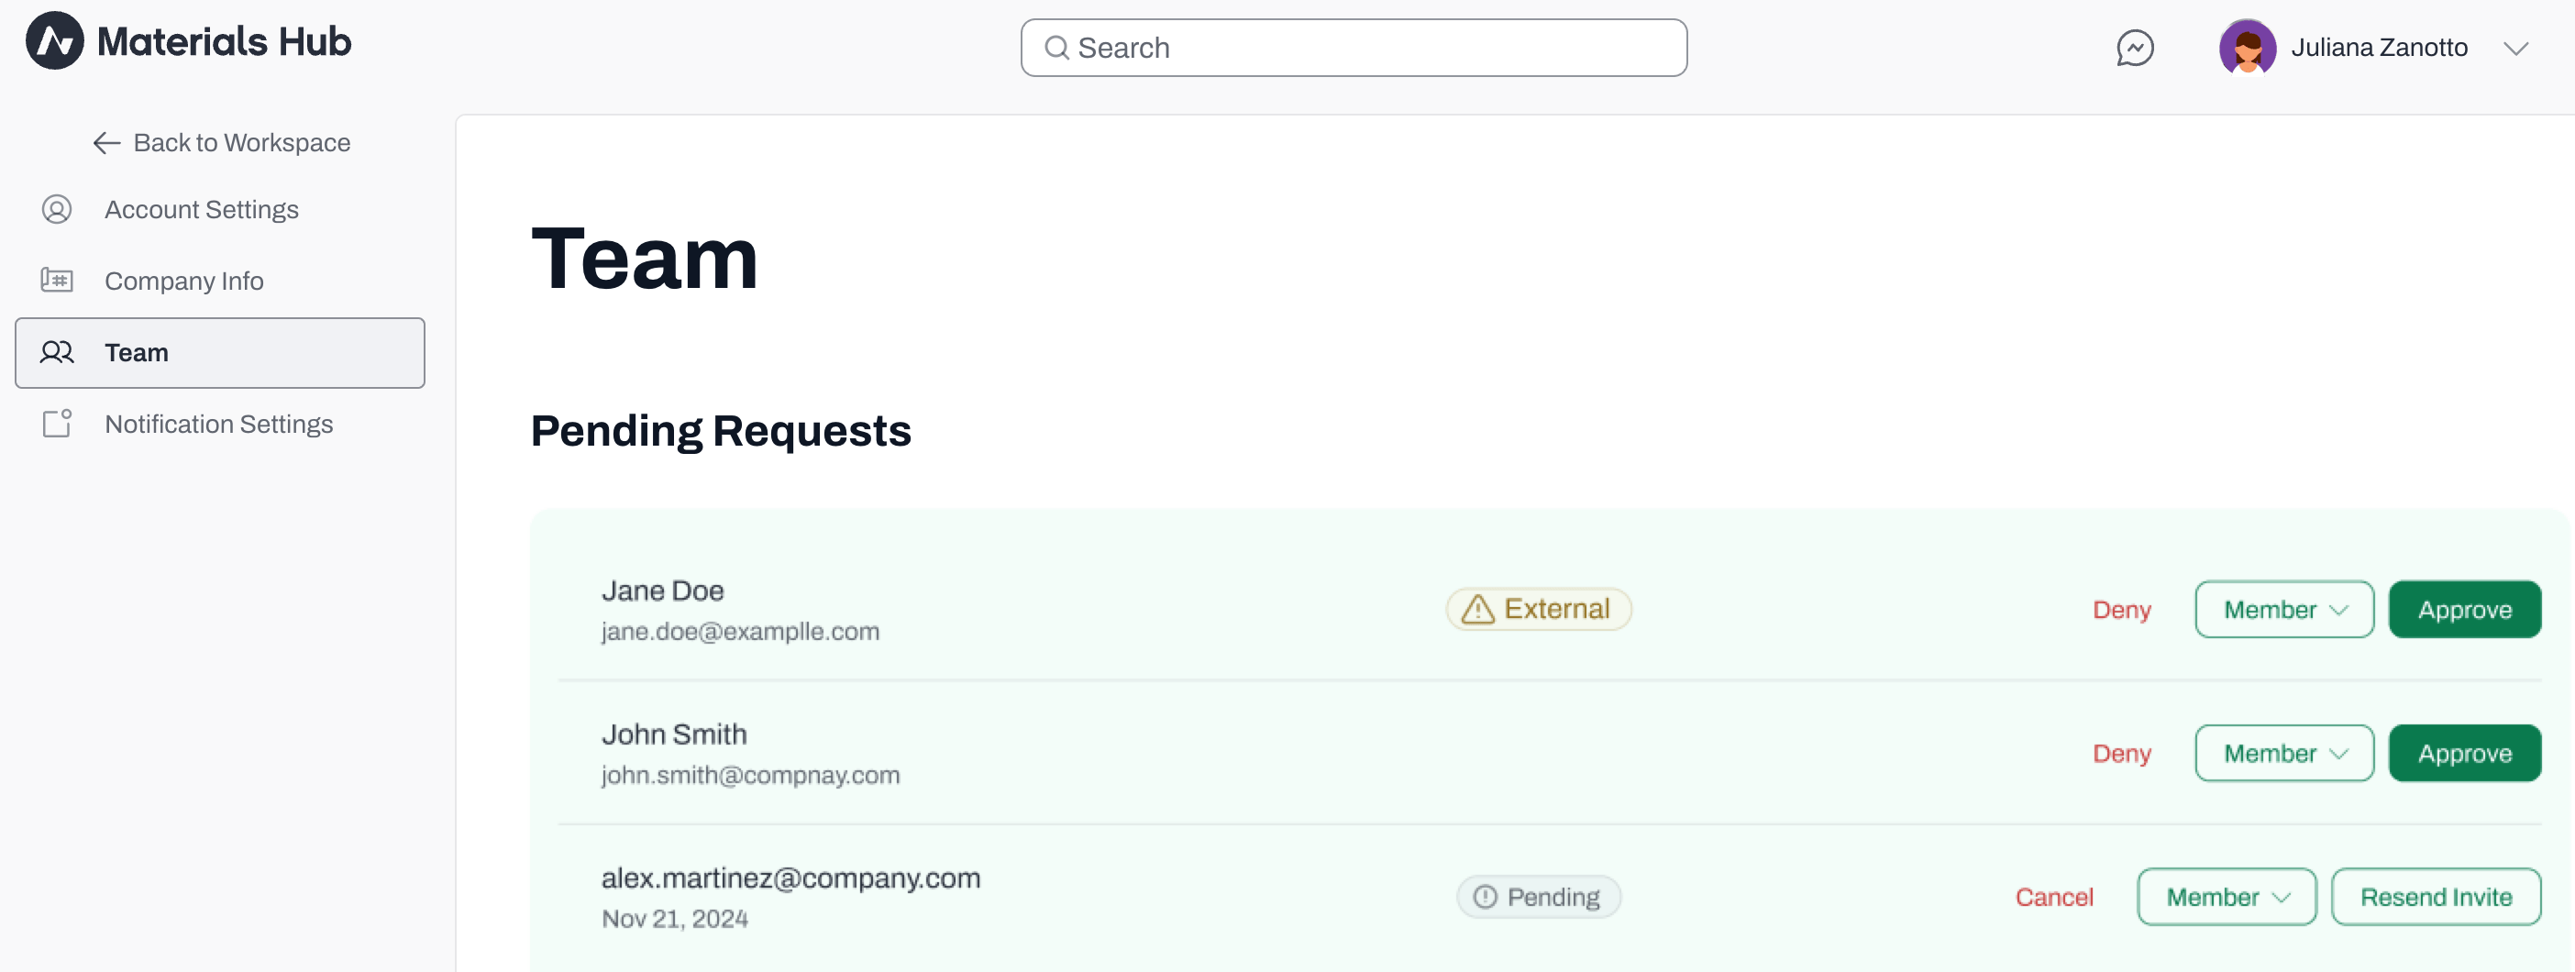Image resolution: width=2575 pixels, height=972 pixels.
Task: Resend Invite to alex.martinez@company.com
Action: [x=2435, y=897]
